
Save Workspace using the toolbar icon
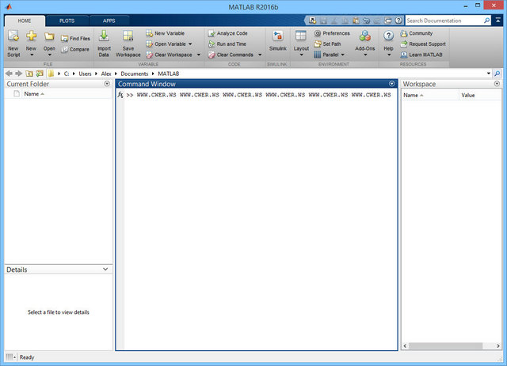[128, 41]
